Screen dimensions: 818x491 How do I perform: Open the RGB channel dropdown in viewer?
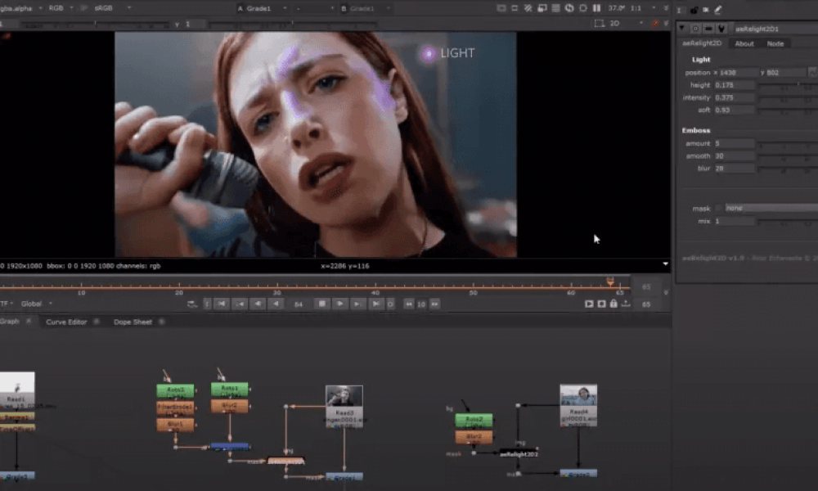(60, 8)
